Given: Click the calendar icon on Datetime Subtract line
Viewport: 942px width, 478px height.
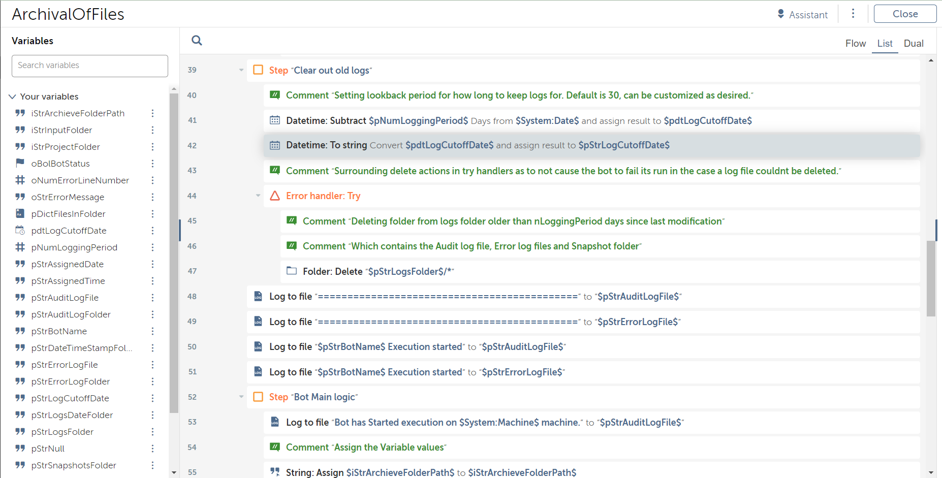Looking at the screenshot, I should pyautogui.click(x=275, y=120).
